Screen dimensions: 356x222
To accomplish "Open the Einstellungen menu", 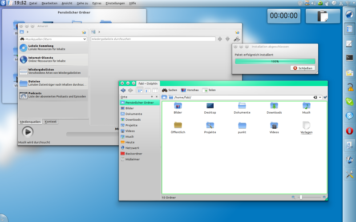I will (115, 3).
